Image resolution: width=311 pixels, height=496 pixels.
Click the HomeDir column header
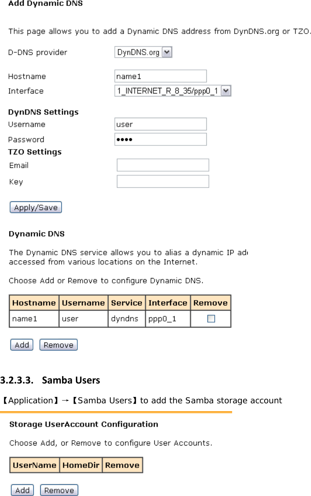tap(81, 465)
